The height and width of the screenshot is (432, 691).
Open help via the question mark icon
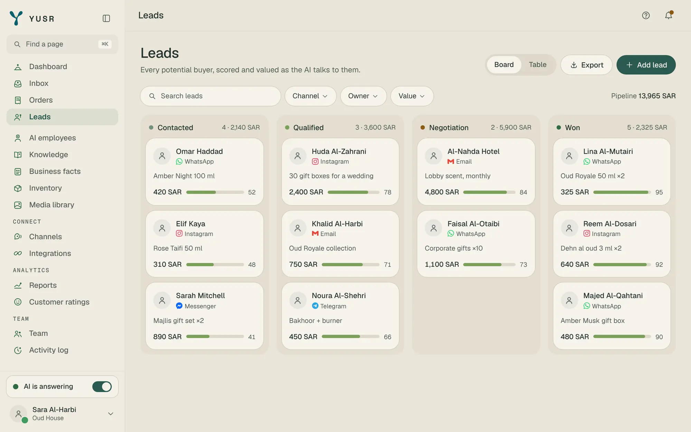point(646,16)
